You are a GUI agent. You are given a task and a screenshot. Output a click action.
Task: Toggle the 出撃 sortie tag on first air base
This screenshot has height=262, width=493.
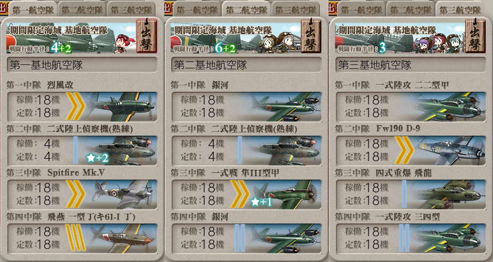pos(146,36)
